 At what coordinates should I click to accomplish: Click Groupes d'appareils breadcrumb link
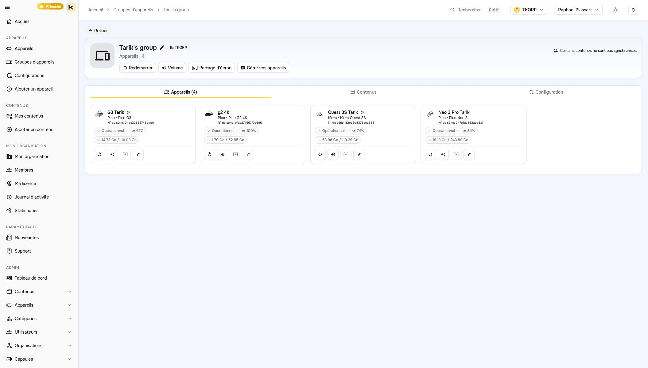pyautogui.click(x=133, y=10)
